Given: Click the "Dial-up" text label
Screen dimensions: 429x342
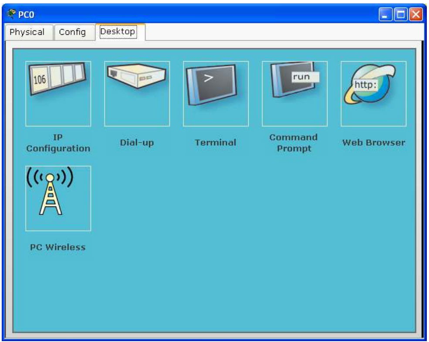Looking at the screenshot, I should coord(137,143).
